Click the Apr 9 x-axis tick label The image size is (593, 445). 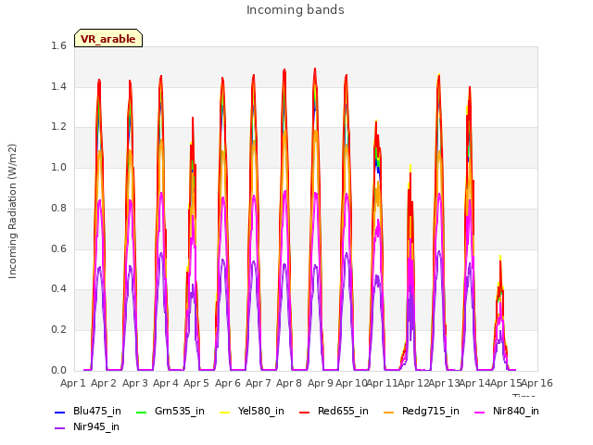[x=321, y=383]
